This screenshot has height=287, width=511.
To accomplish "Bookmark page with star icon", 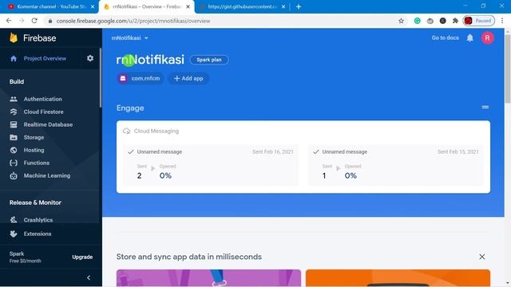I will [x=401, y=21].
